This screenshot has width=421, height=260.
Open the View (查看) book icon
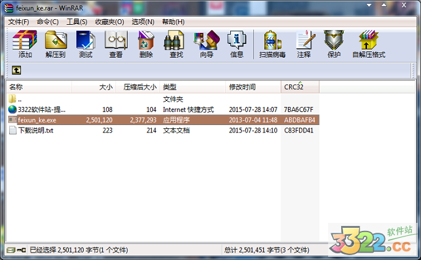pyautogui.click(x=116, y=40)
